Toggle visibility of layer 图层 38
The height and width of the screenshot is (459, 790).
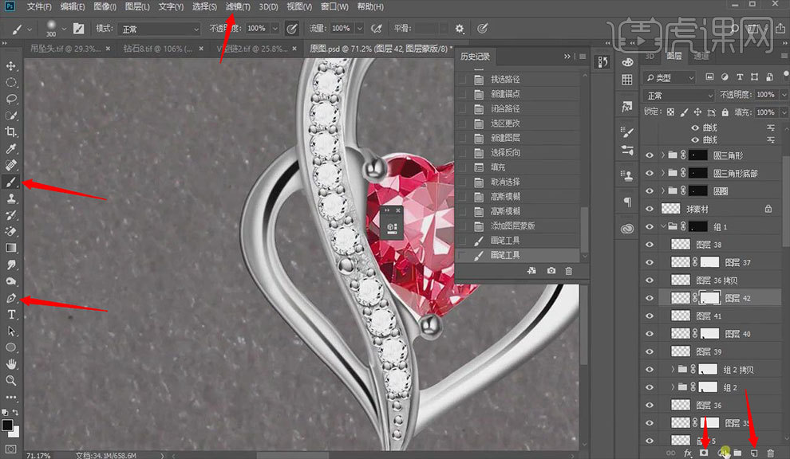pyautogui.click(x=650, y=245)
